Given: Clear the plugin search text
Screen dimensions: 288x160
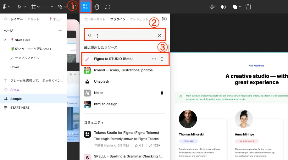Looking at the screenshot, I should coord(159,35).
